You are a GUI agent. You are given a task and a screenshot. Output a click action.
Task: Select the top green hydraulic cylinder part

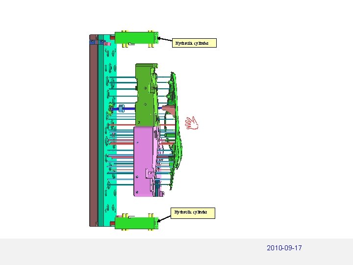pyautogui.click(x=136, y=38)
